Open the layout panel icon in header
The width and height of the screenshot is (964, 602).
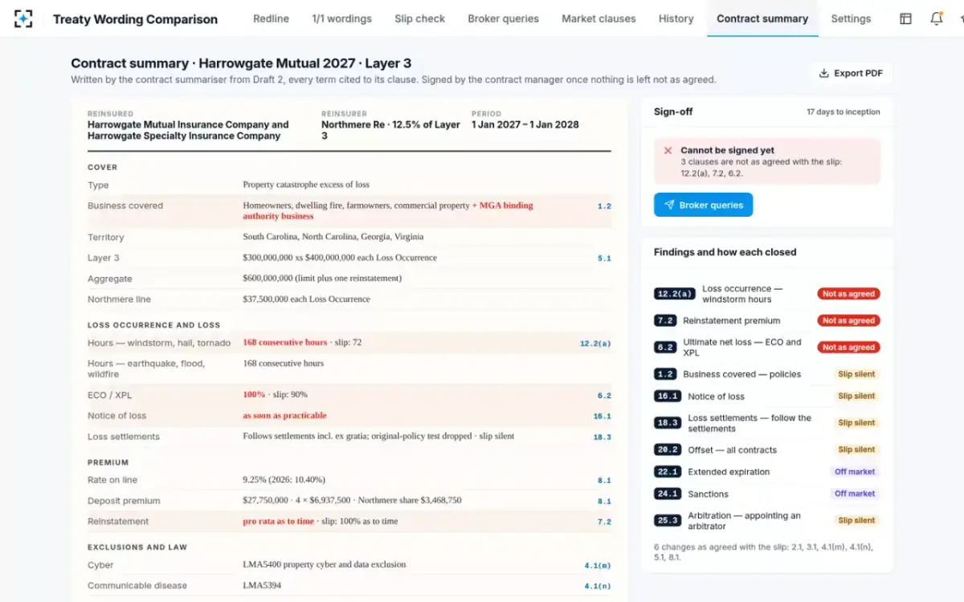click(x=905, y=18)
